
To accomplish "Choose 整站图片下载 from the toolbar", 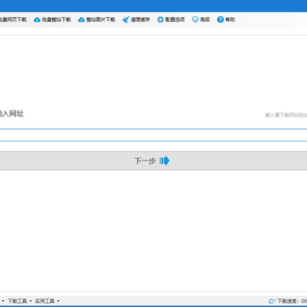I will point(101,20).
